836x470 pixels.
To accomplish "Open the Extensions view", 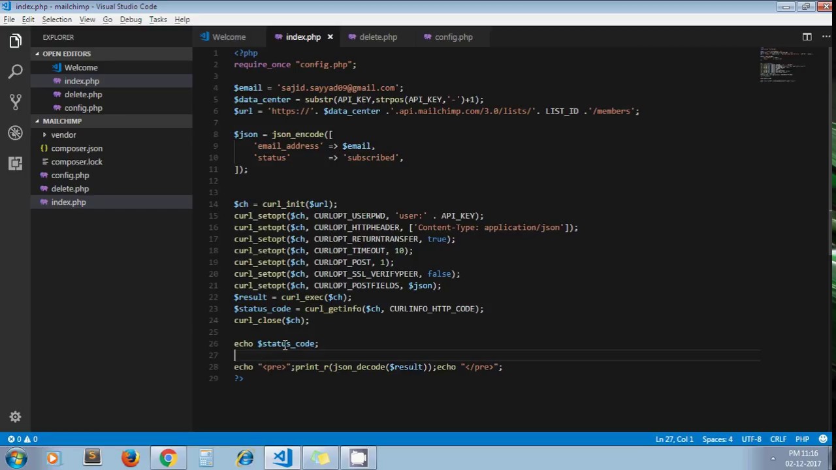I will [x=15, y=163].
